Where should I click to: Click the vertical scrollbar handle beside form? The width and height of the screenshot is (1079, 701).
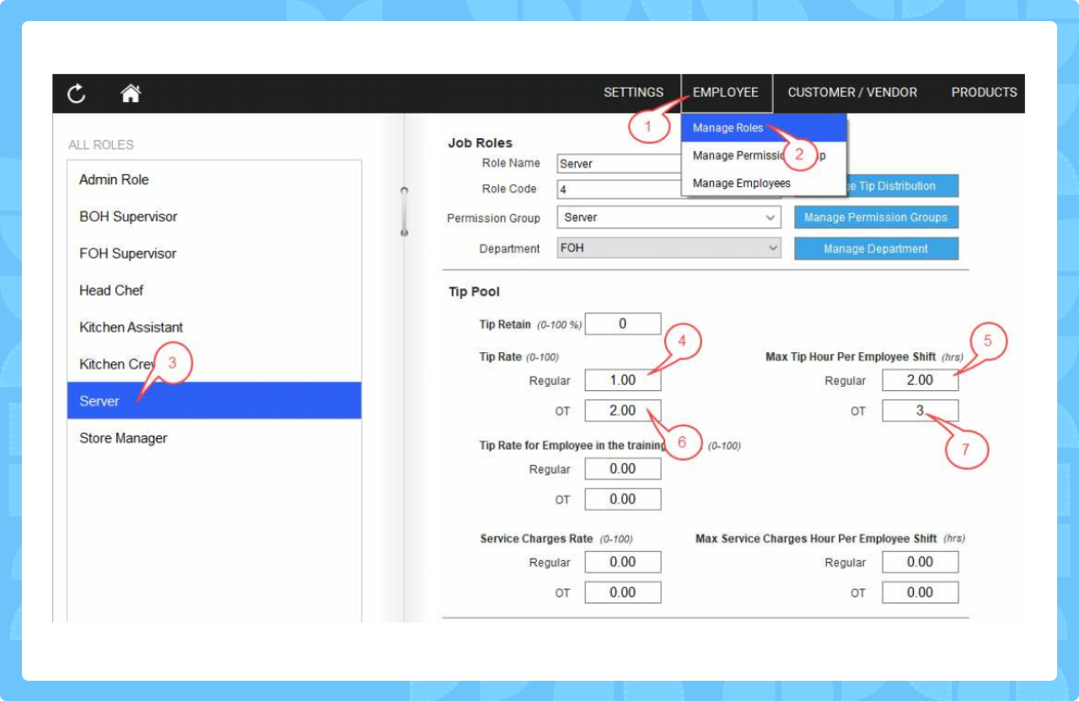tap(404, 211)
